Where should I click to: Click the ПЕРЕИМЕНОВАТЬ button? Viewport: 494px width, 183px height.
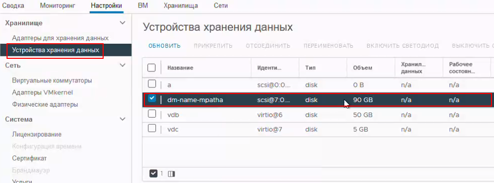point(328,46)
